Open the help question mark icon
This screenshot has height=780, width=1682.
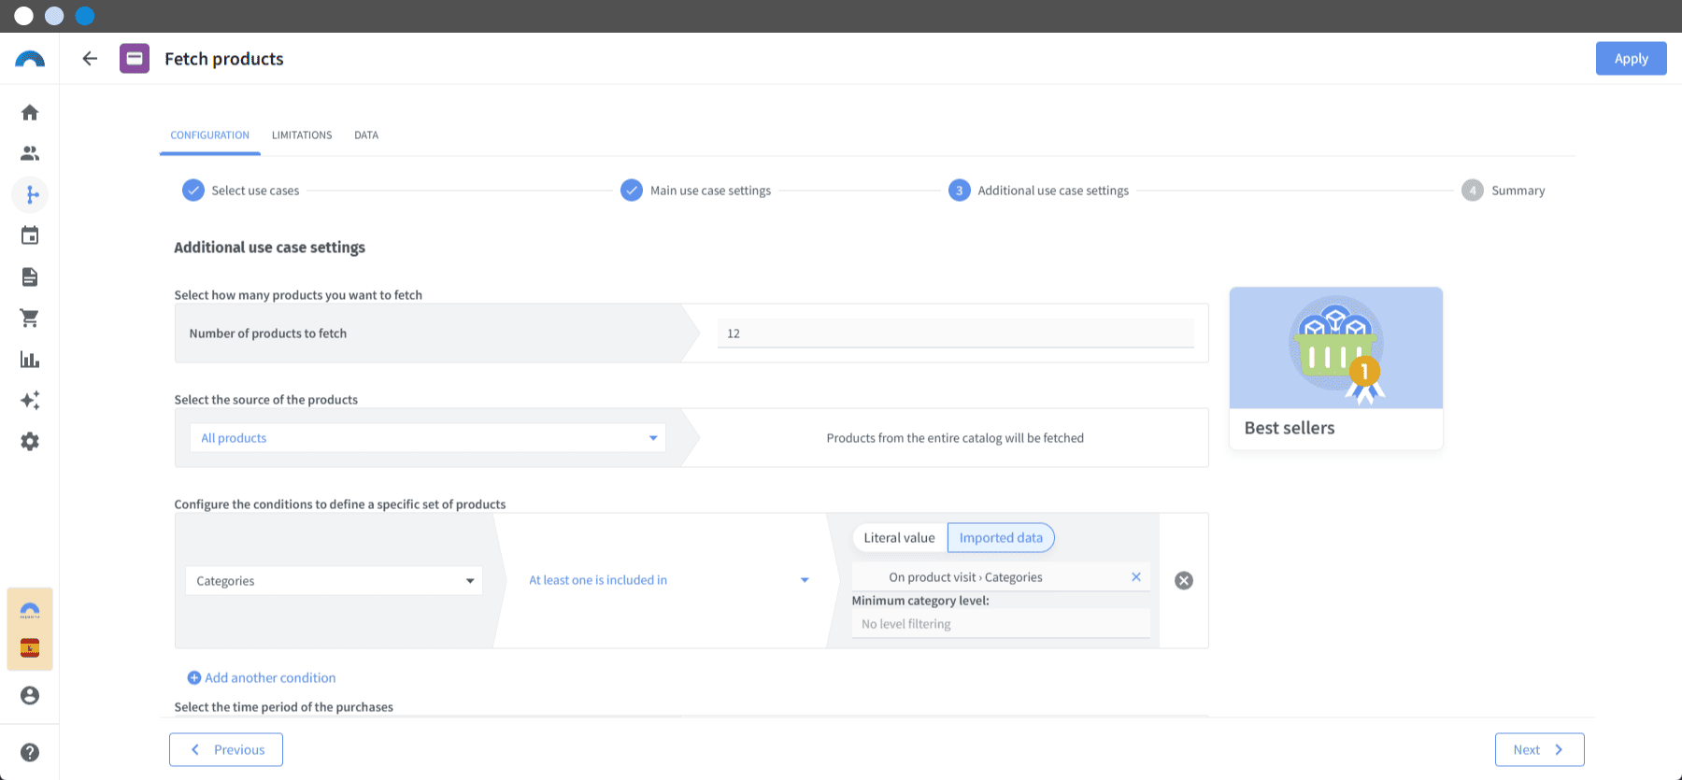click(30, 752)
